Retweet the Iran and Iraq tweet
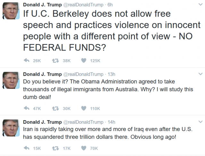Screen dimensions: 205x156 click(x=55, y=148)
